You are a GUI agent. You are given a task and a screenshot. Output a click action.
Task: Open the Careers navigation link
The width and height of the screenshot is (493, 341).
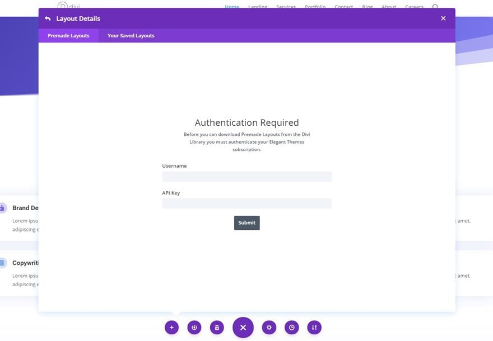click(x=414, y=7)
